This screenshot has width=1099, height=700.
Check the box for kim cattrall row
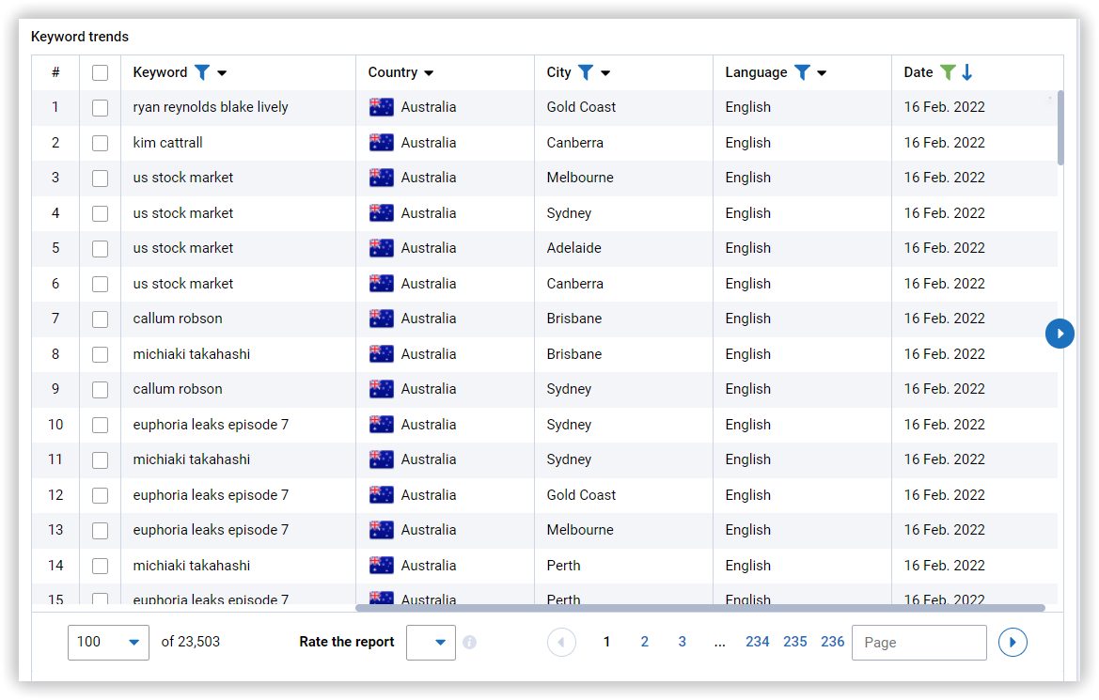click(101, 143)
